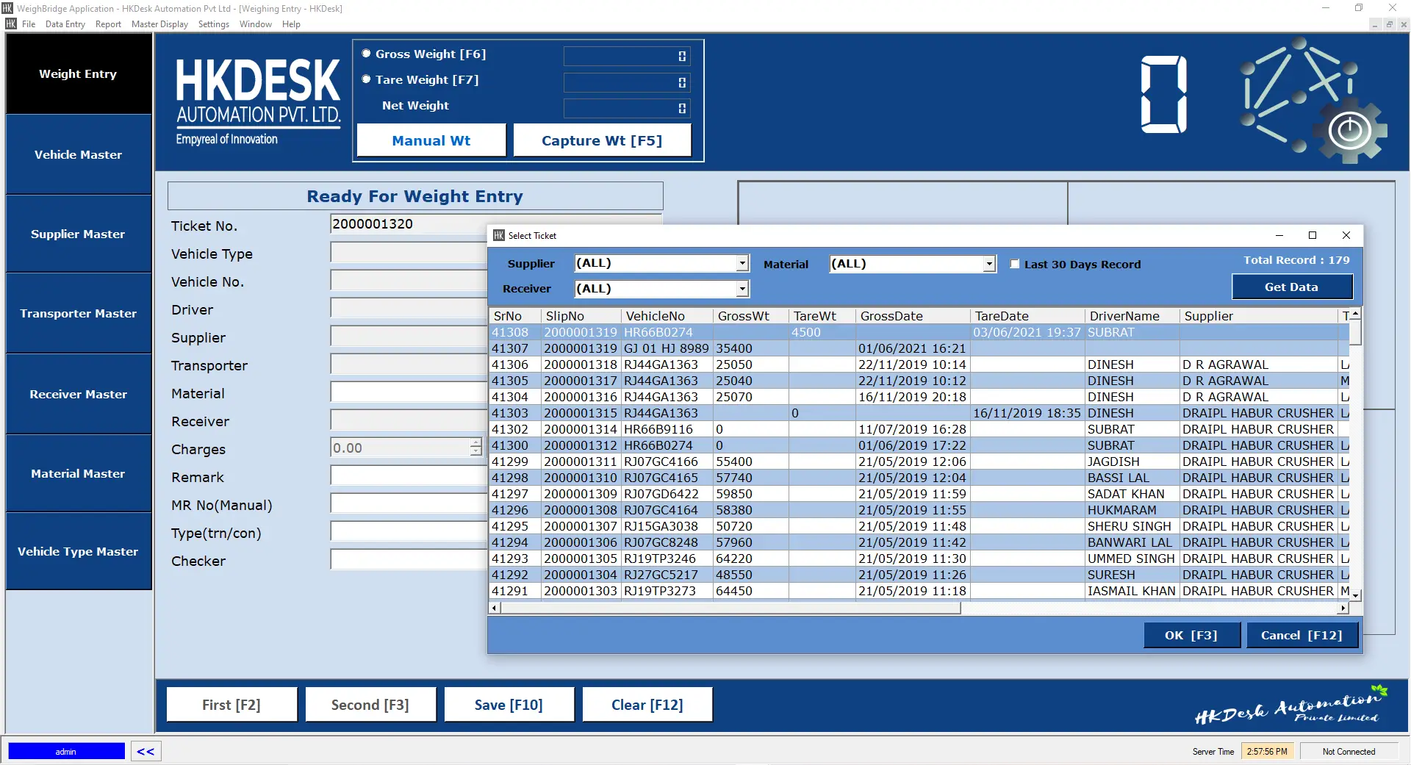The height and width of the screenshot is (765, 1411).
Task: Sort by GrossDate column header
Action: click(913, 316)
